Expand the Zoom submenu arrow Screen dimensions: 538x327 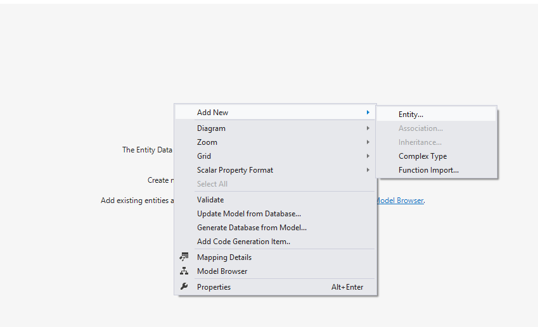368,142
